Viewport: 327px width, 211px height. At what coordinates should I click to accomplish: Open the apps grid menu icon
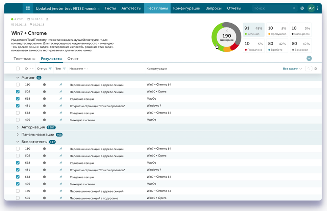click(x=28, y=8)
